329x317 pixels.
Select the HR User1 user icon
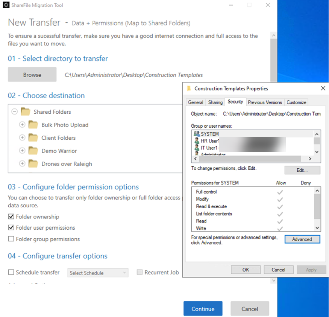tap(196, 141)
